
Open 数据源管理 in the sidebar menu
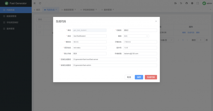coord(16,16)
